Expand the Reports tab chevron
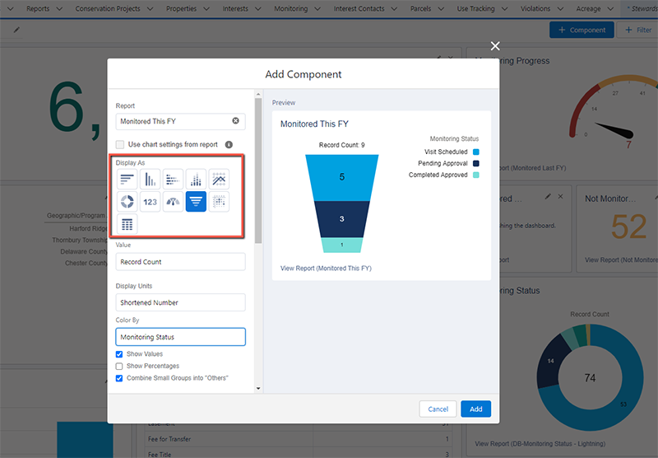658x458 pixels. [x=59, y=9]
